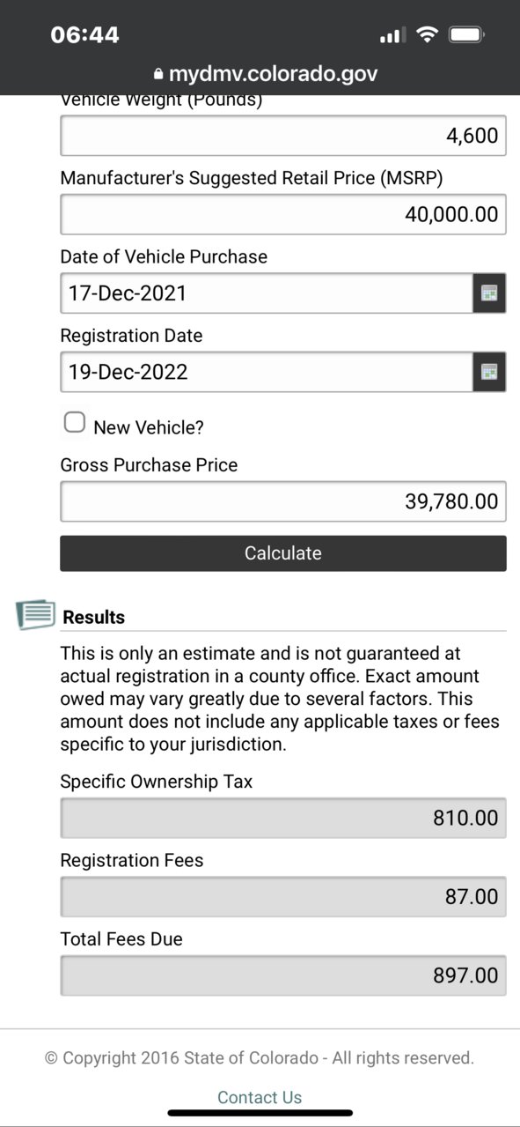Open calendar picker for Registration Date
Viewport: 520px width, 1127px height.
click(x=490, y=372)
